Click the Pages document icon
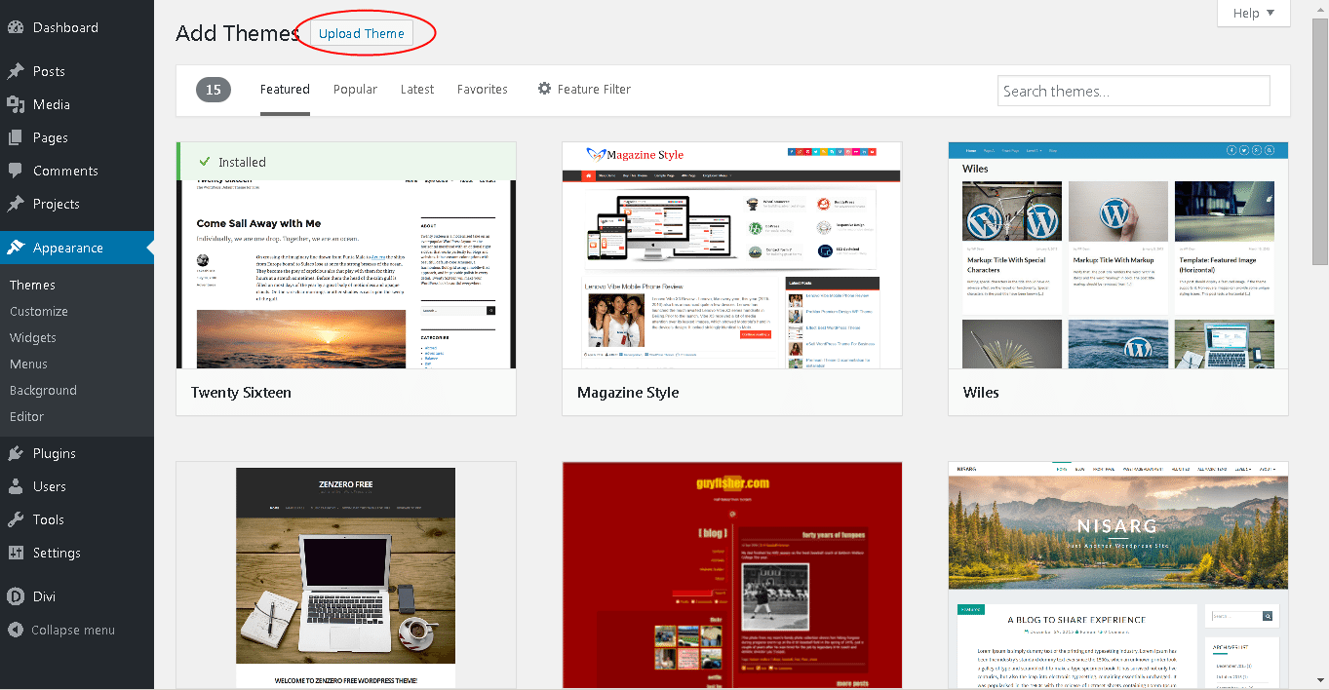 16,137
